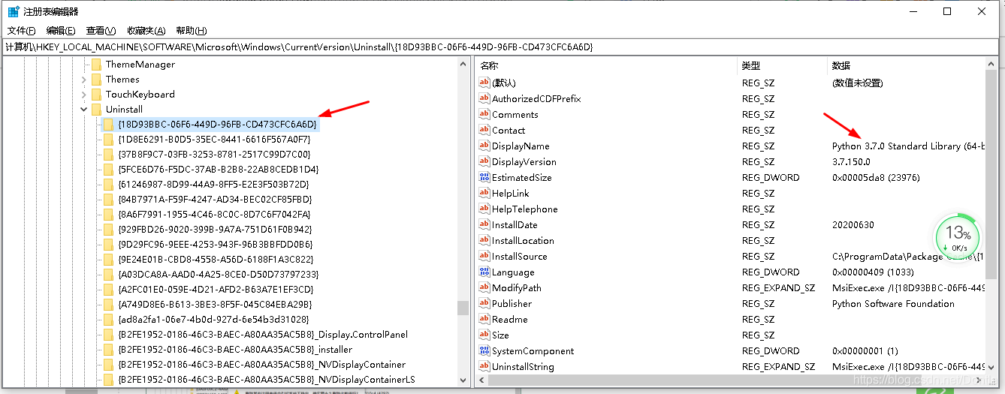Click the Language DWORD icon
1005x394 pixels.
[x=484, y=272]
